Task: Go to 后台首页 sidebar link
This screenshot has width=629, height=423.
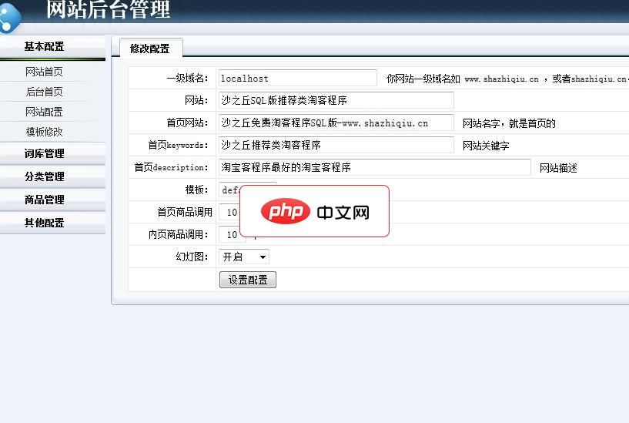Action: (x=44, y=92)
